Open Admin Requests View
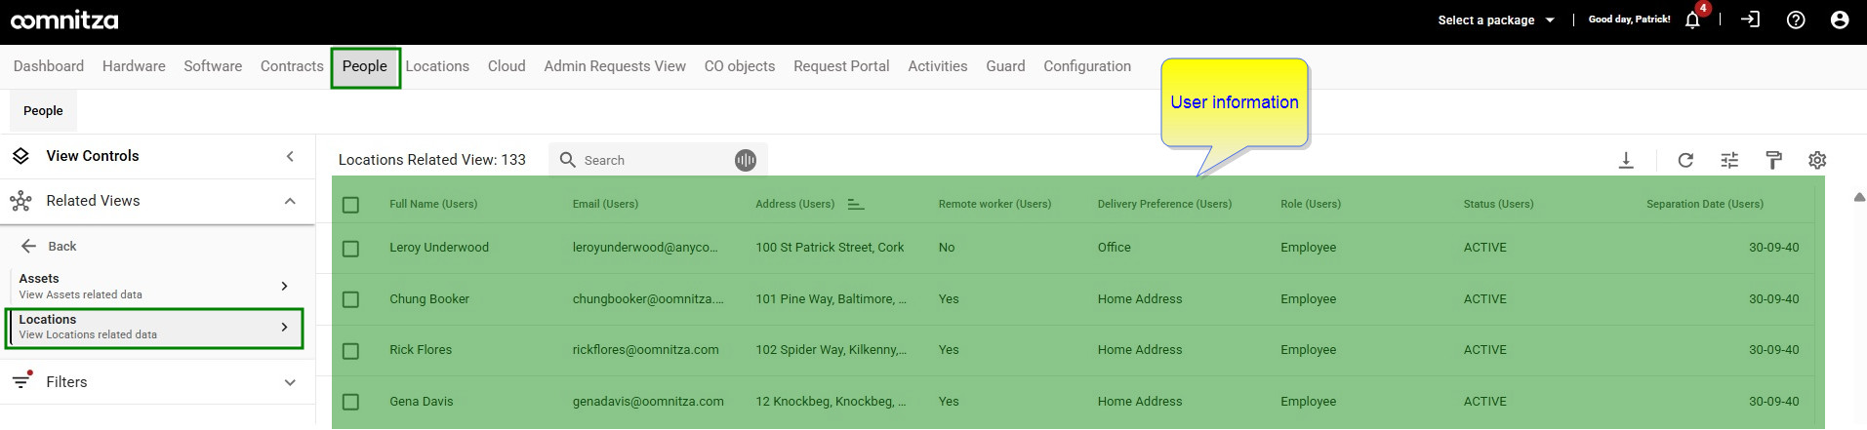 tap(615, 66)
